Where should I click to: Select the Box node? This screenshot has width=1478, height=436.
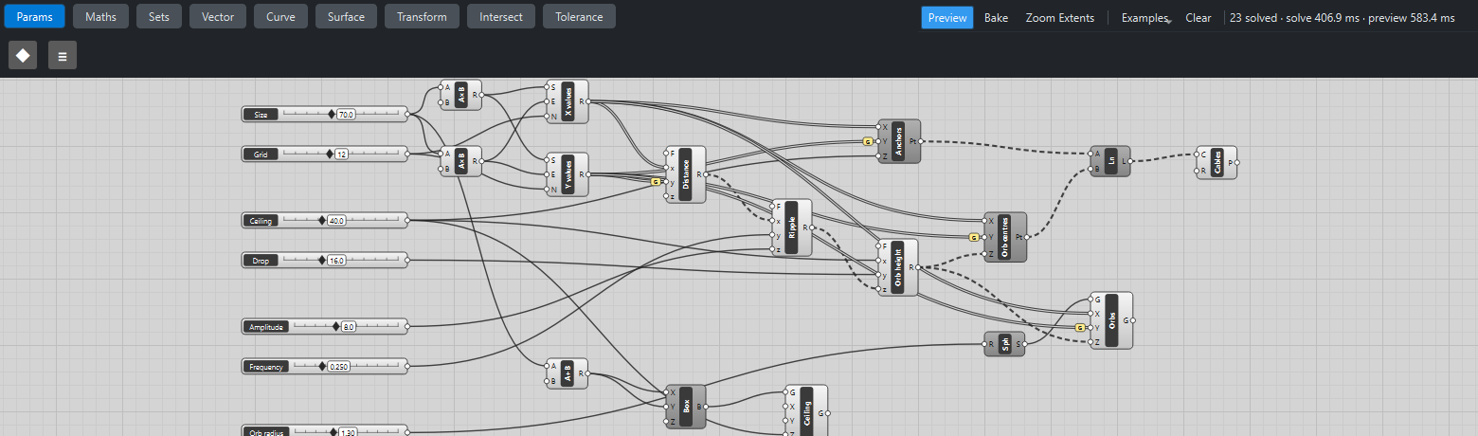pyautogui.click(x=685, y=407)
